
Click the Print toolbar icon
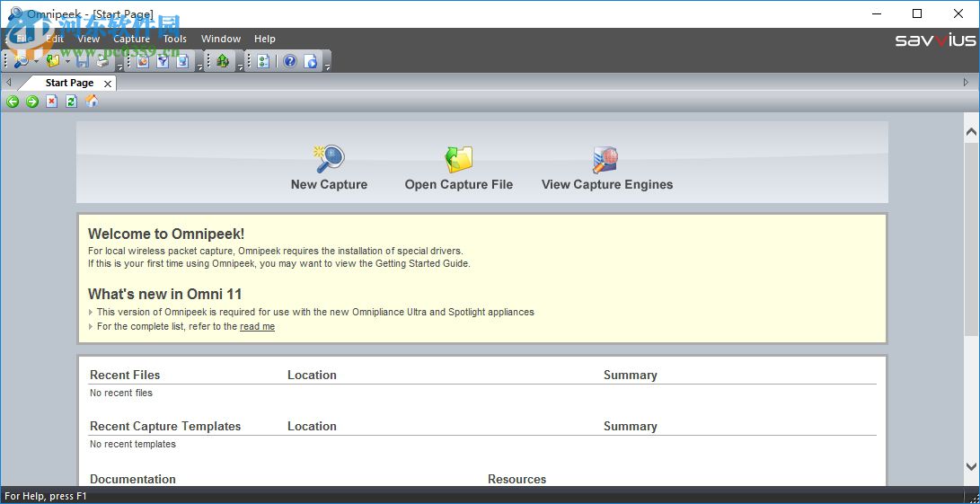(102, 61)
